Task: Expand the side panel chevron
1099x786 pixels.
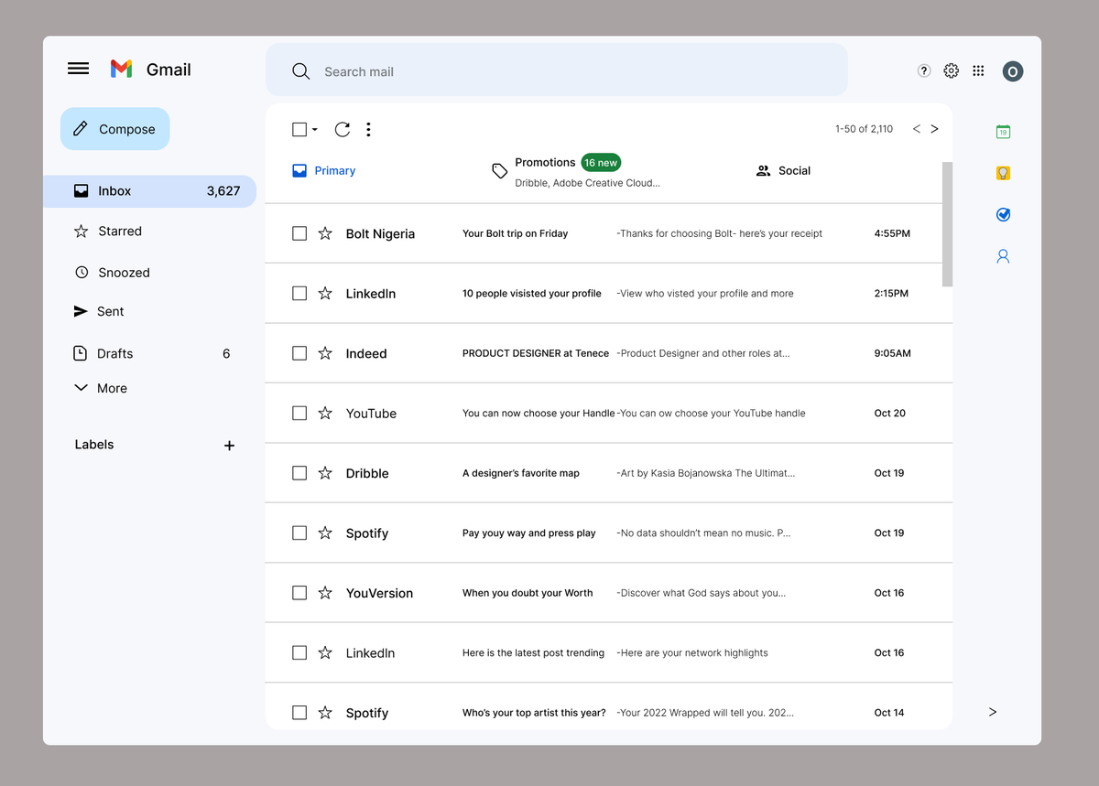Action: [993, 712]
